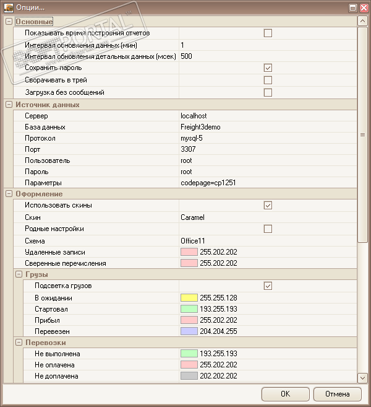
Task: Select the Прибыл pink color swatch
Action: [x=189, y=320]
